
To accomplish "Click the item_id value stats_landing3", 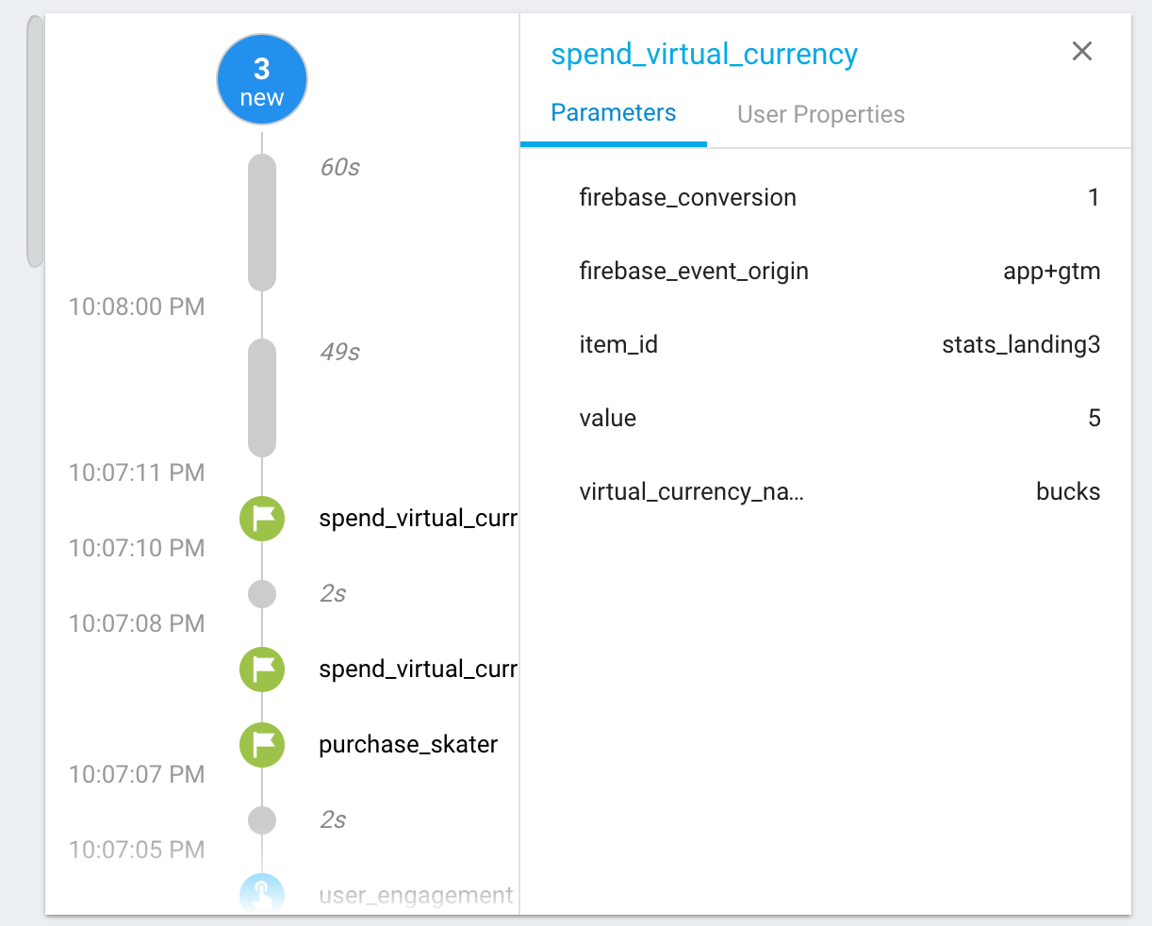I will (1021, 345).
